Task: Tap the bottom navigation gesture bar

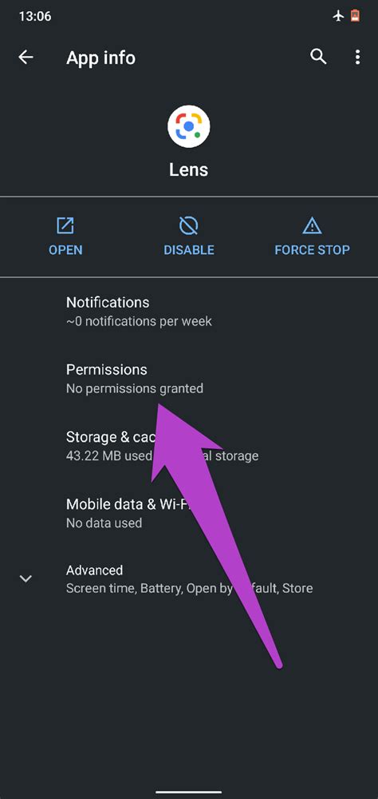Action: [x=189, y=793]
